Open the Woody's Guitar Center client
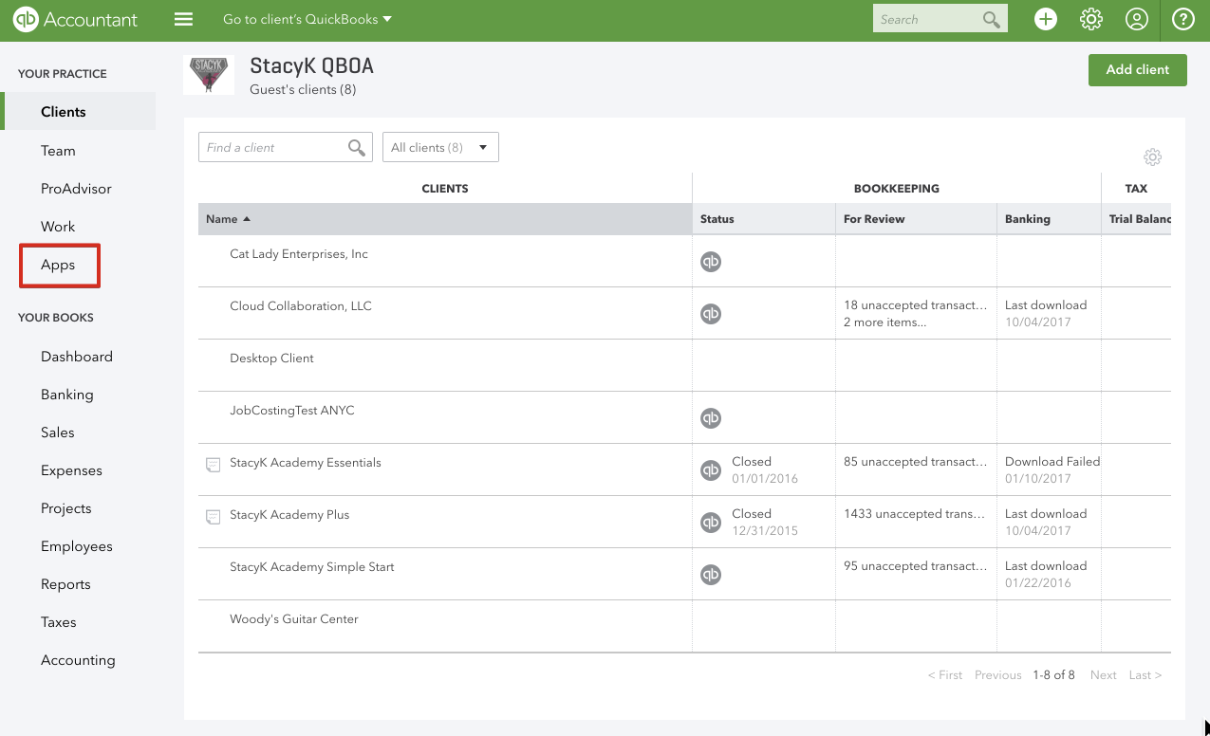1210x736 pixels. point(294,619)
